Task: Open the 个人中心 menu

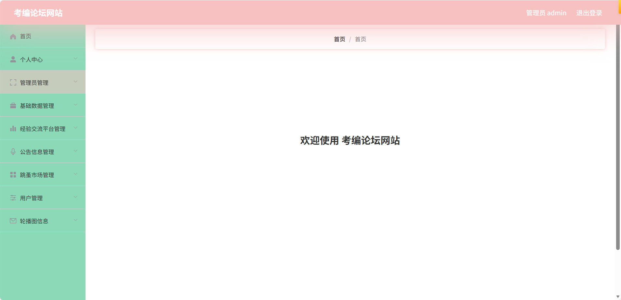Action: (43, 59)
